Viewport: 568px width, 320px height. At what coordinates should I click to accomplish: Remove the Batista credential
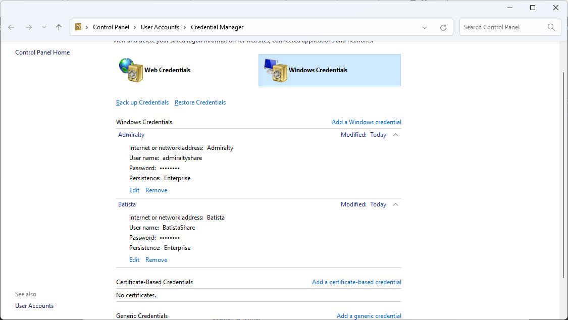pyautogui.click(x=156, y=260)
